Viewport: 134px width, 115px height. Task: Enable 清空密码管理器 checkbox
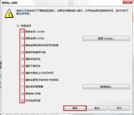click(x=23, y=87)
